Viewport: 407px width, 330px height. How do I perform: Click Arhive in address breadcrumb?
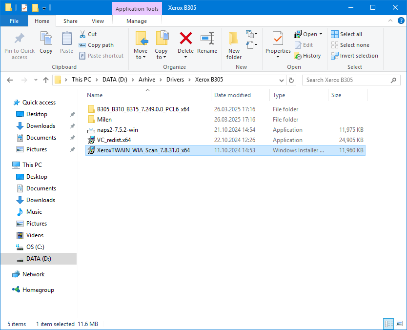[x=147, y=80]
